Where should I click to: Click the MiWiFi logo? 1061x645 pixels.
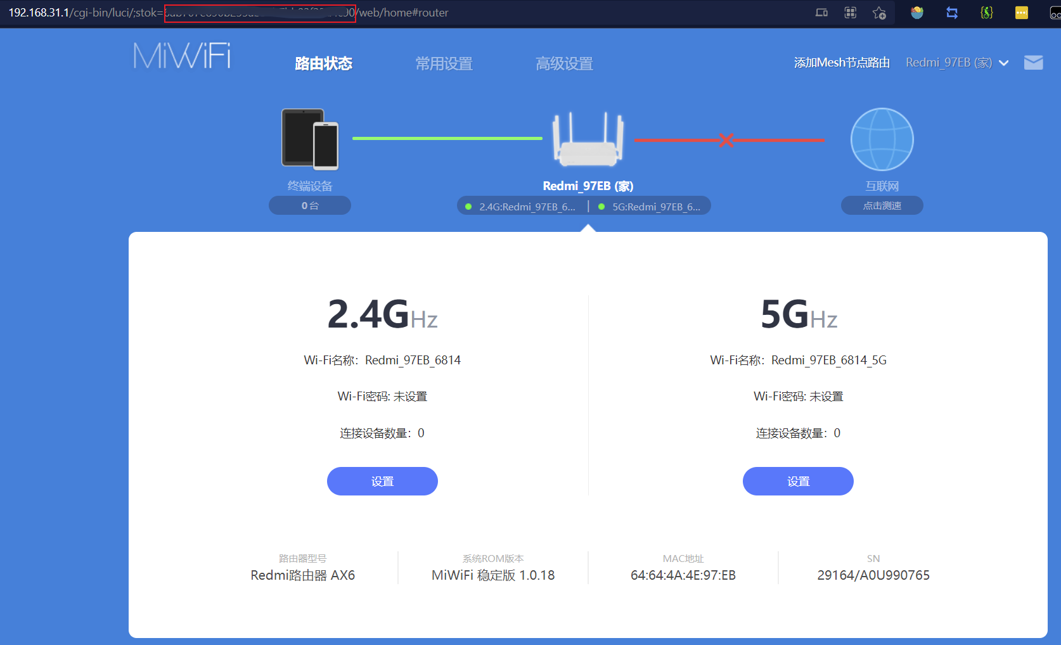pos(182,56)
